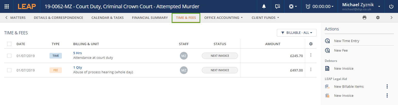The height and width of the screenshot is (105, 398).
Task: Expand the Billable - All filter dropdown
Action: pyautogui.click(x=297, y=33)
